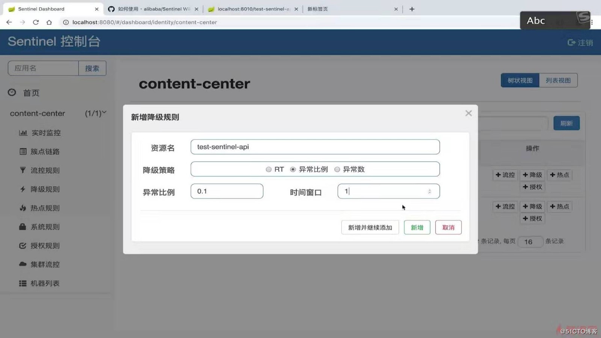Click the 应用名 search field

tap(43, 68)
